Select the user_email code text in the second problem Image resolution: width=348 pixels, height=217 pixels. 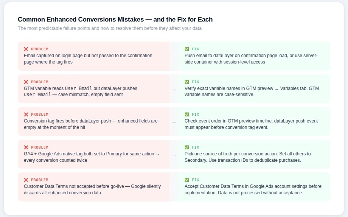click(x=37, y=95)
